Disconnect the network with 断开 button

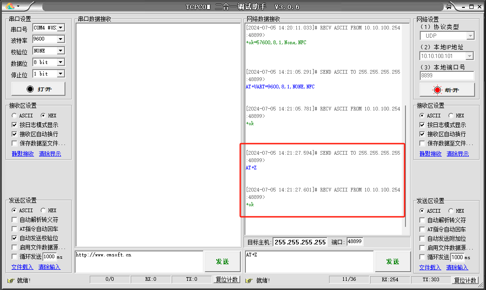(x=447, y=90)
